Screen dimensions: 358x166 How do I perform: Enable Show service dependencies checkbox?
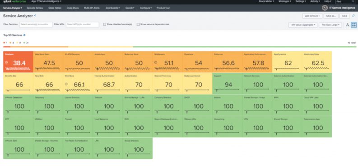138,24
